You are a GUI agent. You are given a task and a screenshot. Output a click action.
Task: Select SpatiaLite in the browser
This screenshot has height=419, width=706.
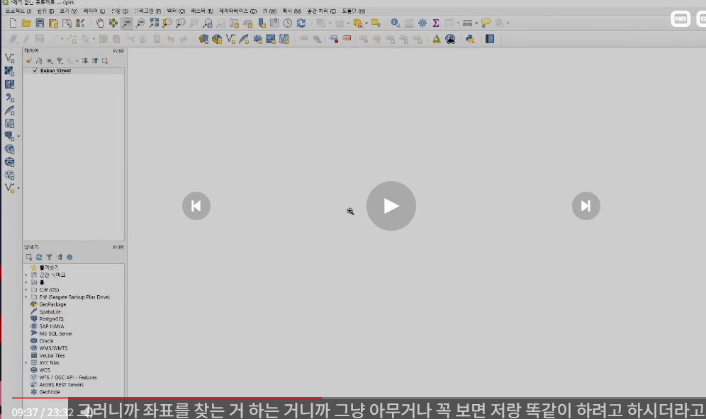(x=50, y=311)
